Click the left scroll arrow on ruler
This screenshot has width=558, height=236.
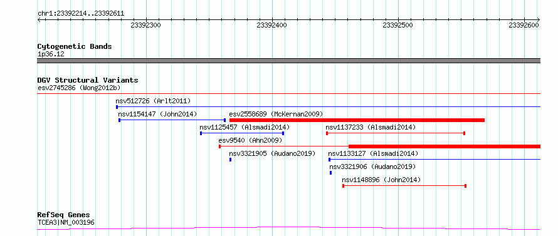pos(39,20)
